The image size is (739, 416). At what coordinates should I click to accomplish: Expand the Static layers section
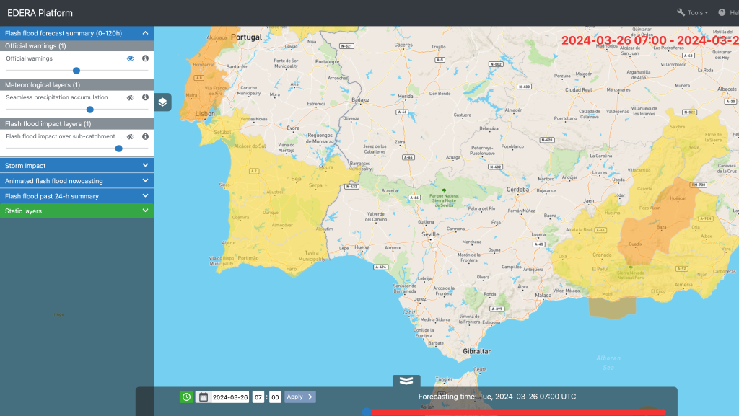tap(76, 211)
